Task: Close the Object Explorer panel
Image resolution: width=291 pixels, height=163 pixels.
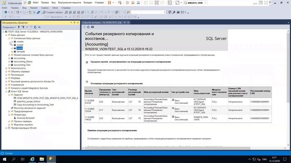Action: pos(78,23)
